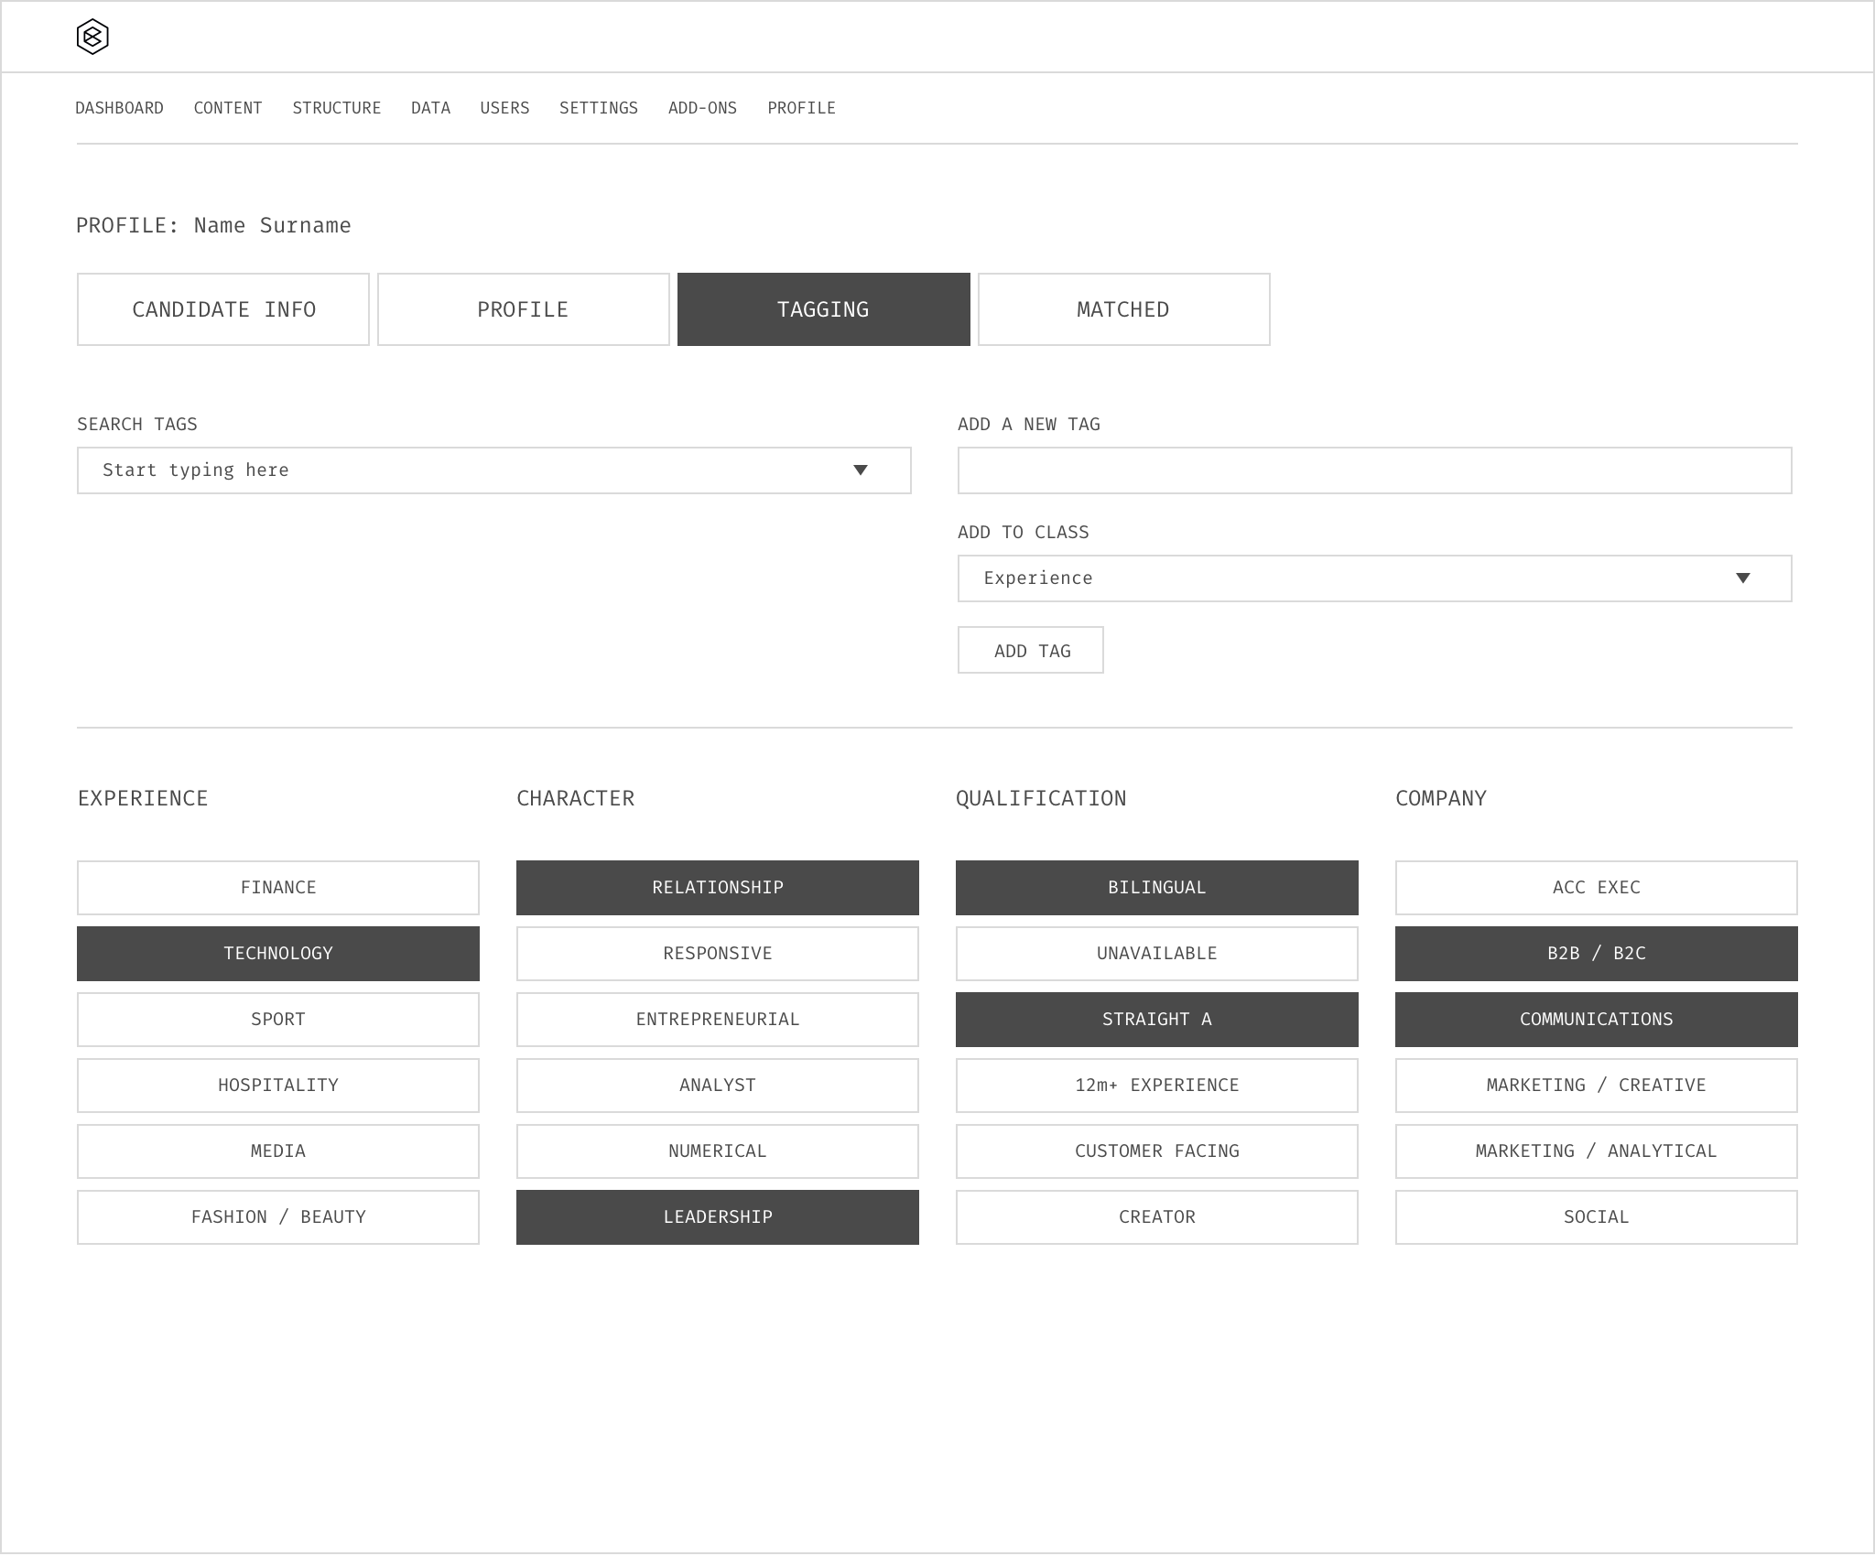Toggle the Bilingual qualification tag
Image resolution: width=1875 pixels, height=1556 pixels.
(1156, 888)
